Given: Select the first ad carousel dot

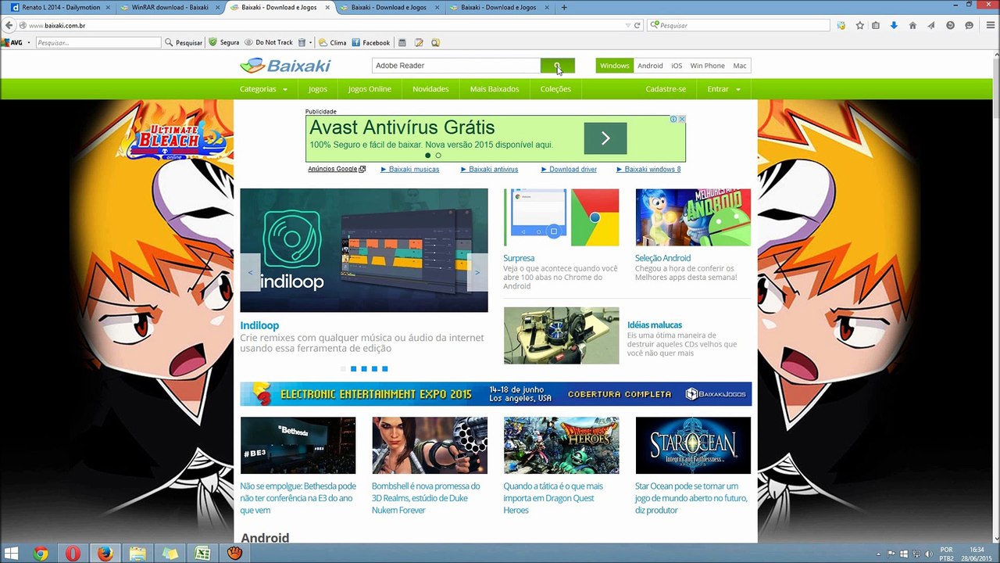Looking at the screenshot, I should pos(427,156).
